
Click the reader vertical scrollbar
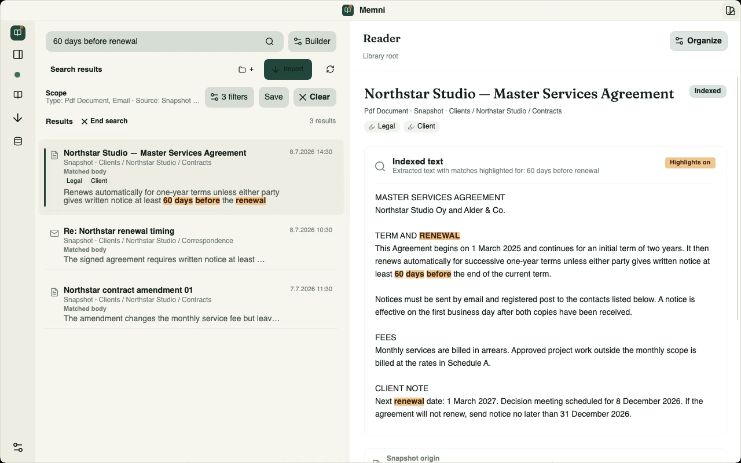pos(738,199)
